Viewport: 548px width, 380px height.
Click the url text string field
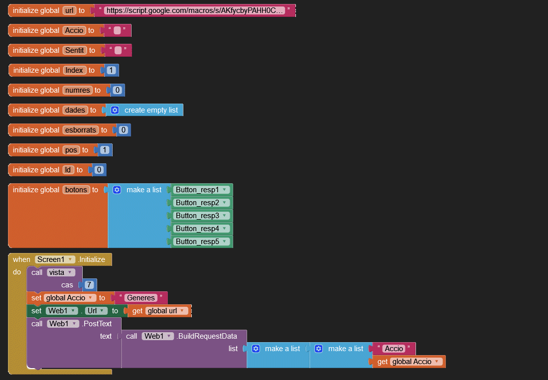(x=194, y=10)
